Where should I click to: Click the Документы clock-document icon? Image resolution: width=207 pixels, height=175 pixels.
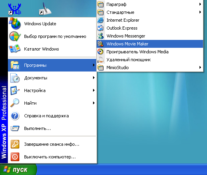pyautogui.click(x=15, y=78)
